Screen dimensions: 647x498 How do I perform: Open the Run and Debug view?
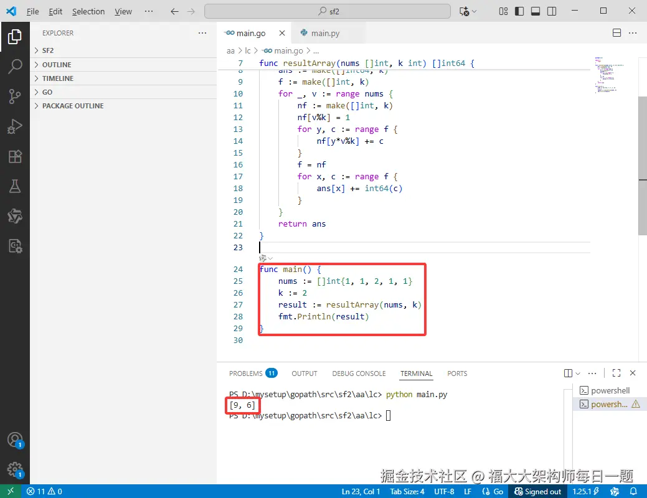point(15,126)
